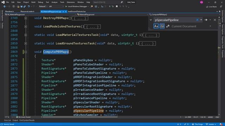Click the pending changes pencil in status bar

click(x=186, y=124)
